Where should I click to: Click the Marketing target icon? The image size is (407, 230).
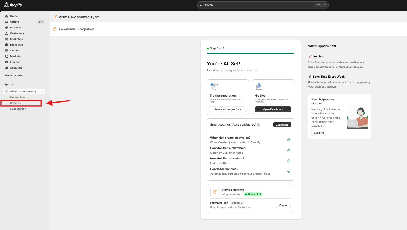tap(7, 39)
